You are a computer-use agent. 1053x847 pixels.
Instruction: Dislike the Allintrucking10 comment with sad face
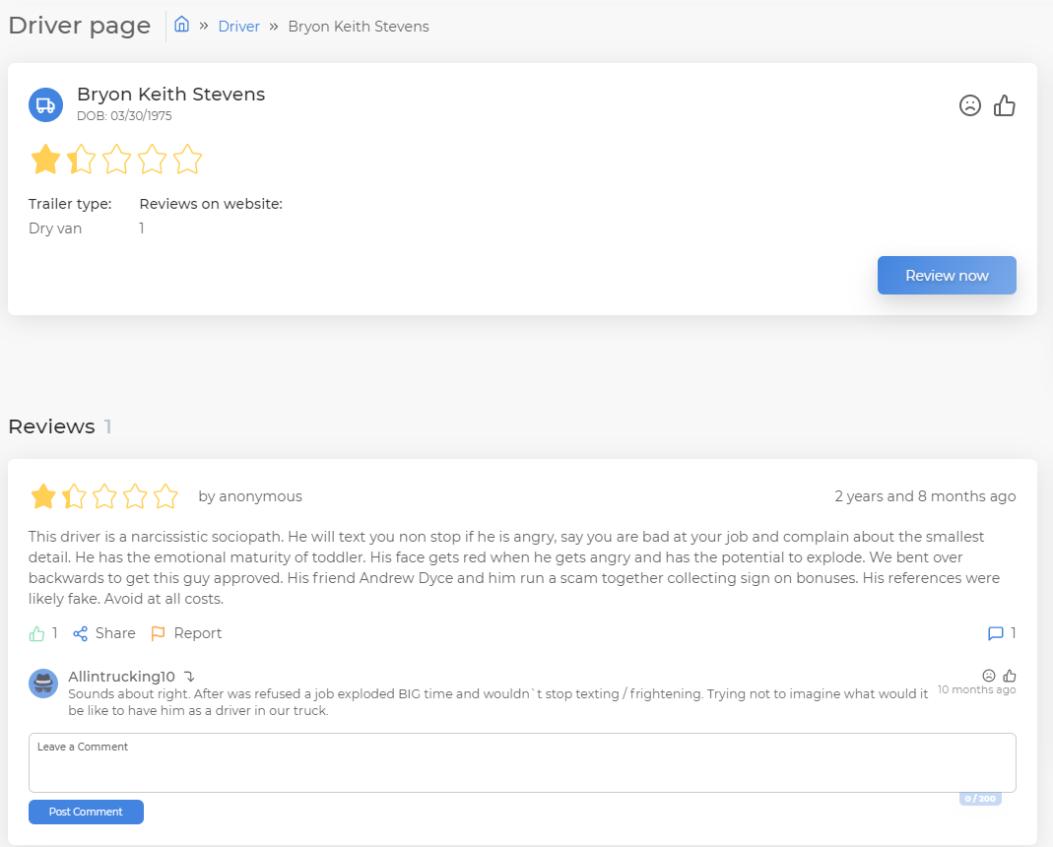coord(989,676)
